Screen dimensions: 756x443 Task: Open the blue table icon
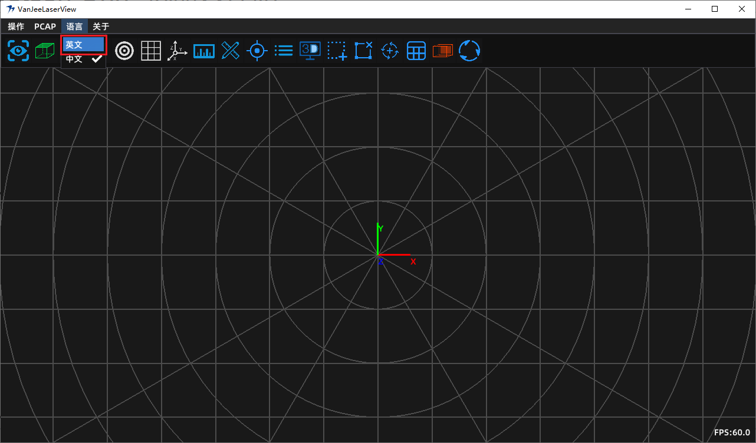(x=416, y=51)
